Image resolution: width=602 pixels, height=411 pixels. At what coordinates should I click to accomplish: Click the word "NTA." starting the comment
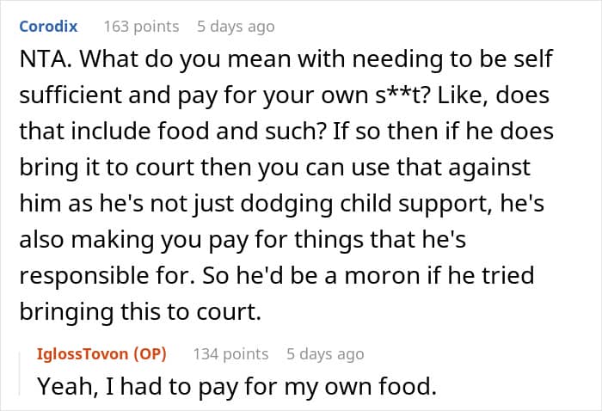[40, 62]
